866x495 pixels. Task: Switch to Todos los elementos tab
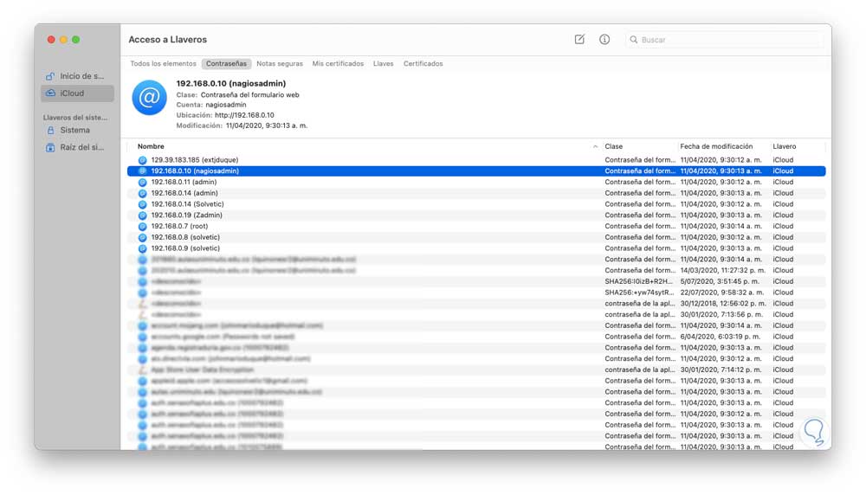point(163,63)
